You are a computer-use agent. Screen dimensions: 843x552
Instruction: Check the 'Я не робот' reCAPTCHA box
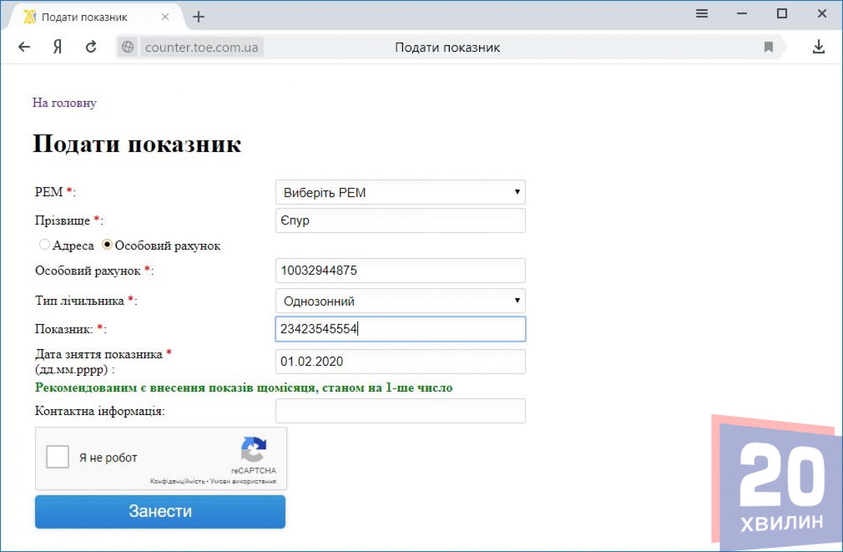tap(58, 457)
